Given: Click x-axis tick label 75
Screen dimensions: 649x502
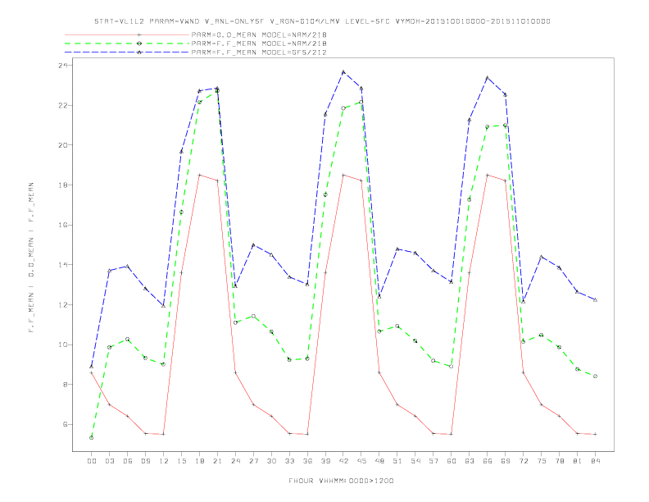Looking at the screenshot, I should (x=542, y=461).
